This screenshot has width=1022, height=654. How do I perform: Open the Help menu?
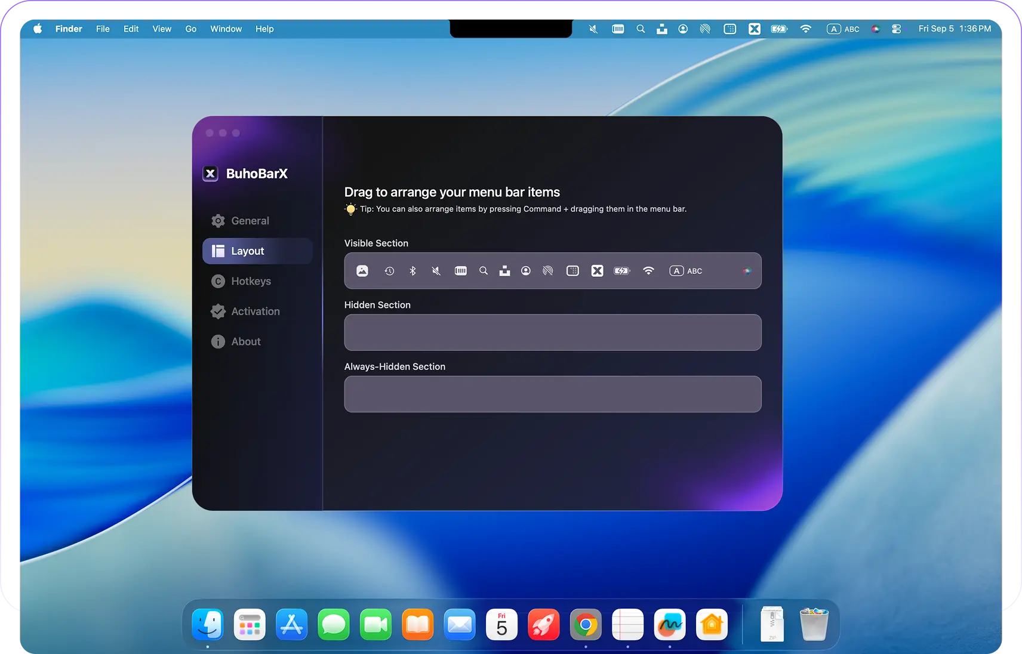tap(264, 29)
